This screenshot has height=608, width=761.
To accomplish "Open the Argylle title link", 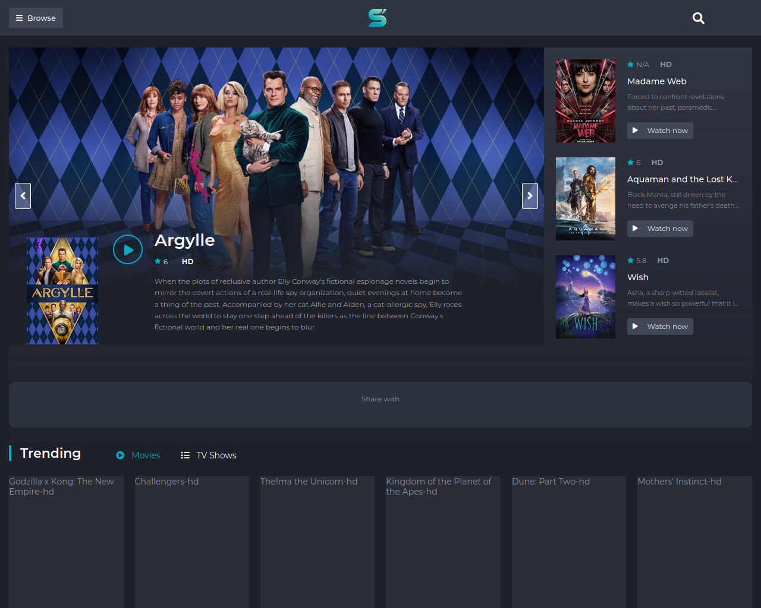I will [x=184, y=240].
